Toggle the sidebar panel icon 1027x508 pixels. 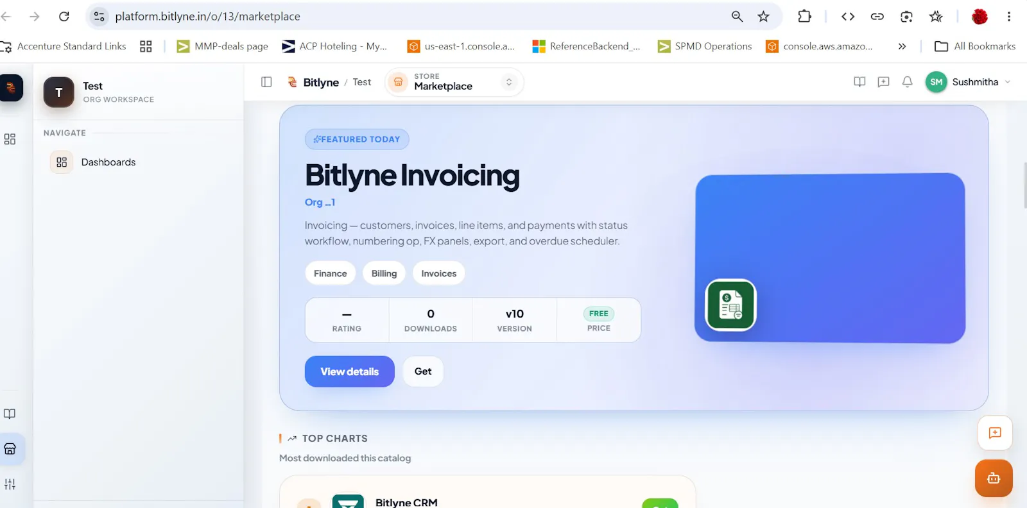click(x=266, y=82)
